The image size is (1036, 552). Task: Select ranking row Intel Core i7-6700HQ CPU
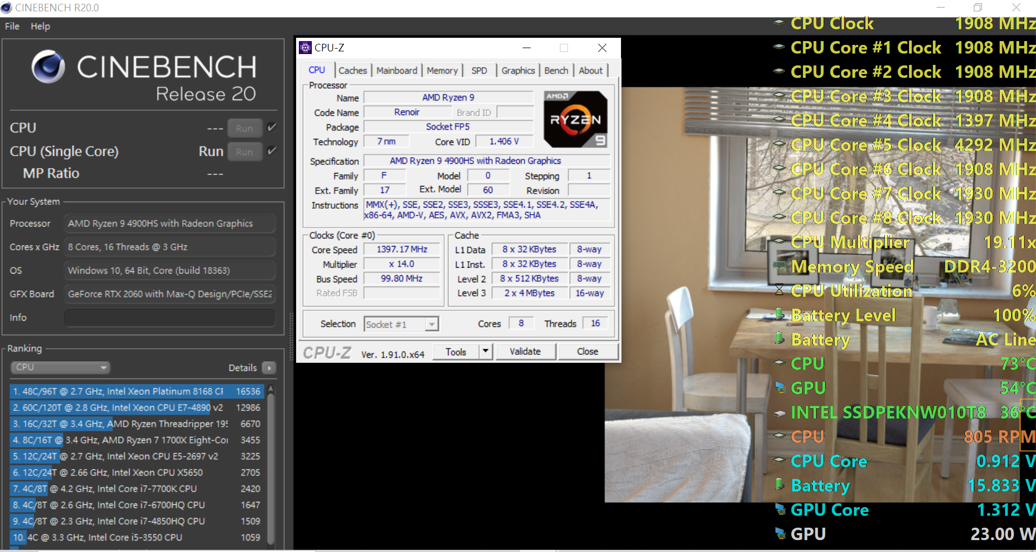(x=136, y=504)
